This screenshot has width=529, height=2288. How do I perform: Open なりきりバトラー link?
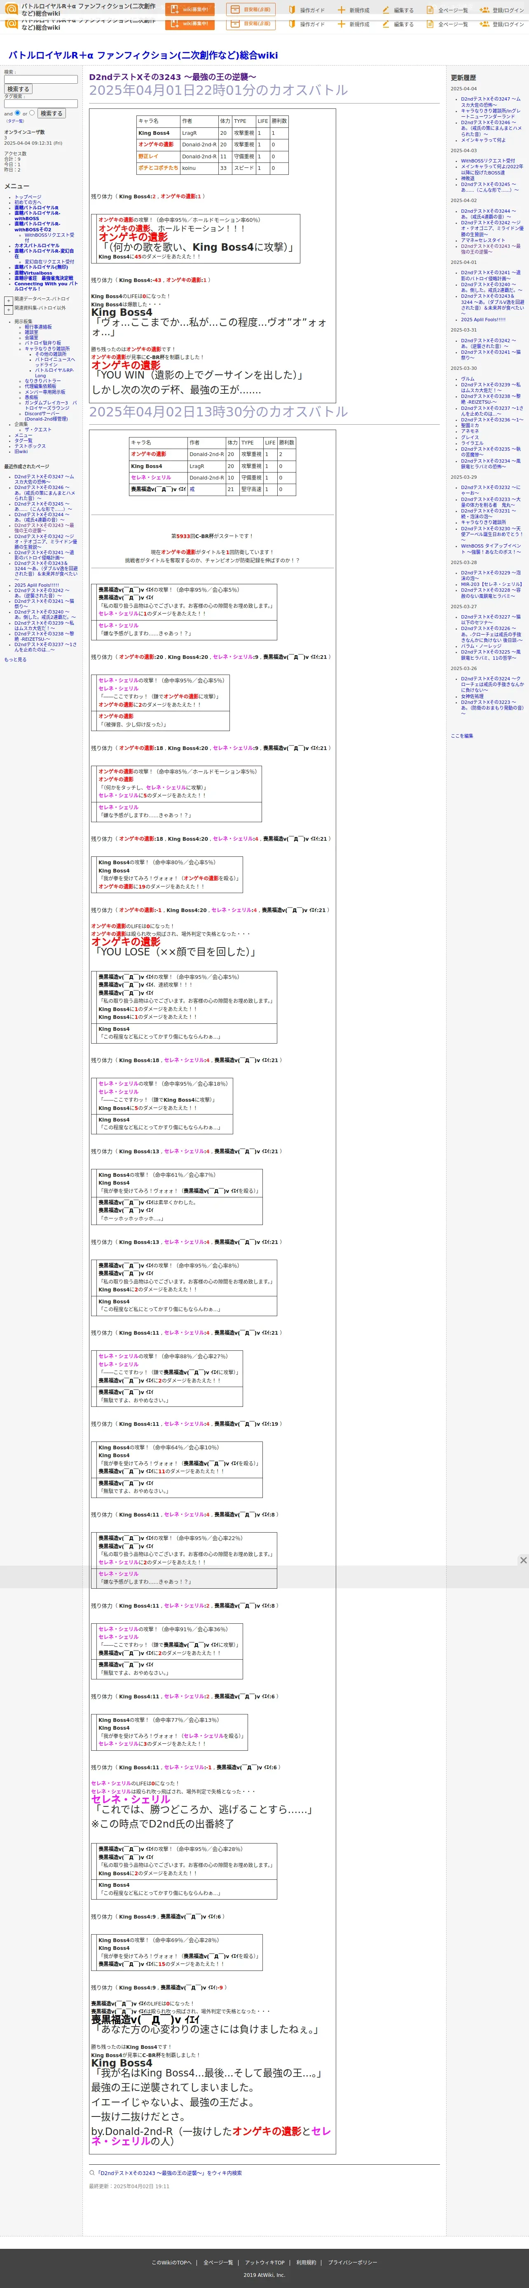point(42,381)
